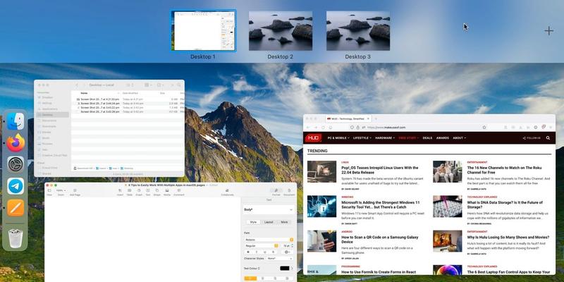Open Finder from the Dock
The image size is (564, 282).
16,121
